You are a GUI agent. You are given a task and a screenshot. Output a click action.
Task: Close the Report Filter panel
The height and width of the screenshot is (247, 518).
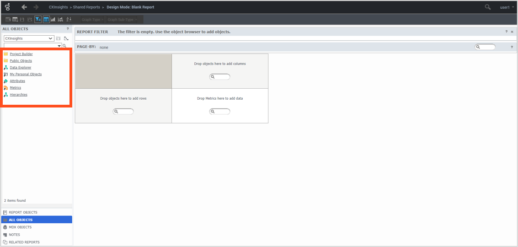[512, 32]
